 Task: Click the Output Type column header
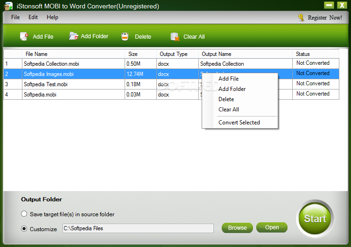coord(177,54)
